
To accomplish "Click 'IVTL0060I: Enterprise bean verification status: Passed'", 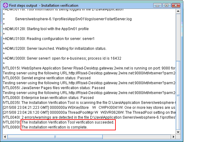I will pos(48,98).
